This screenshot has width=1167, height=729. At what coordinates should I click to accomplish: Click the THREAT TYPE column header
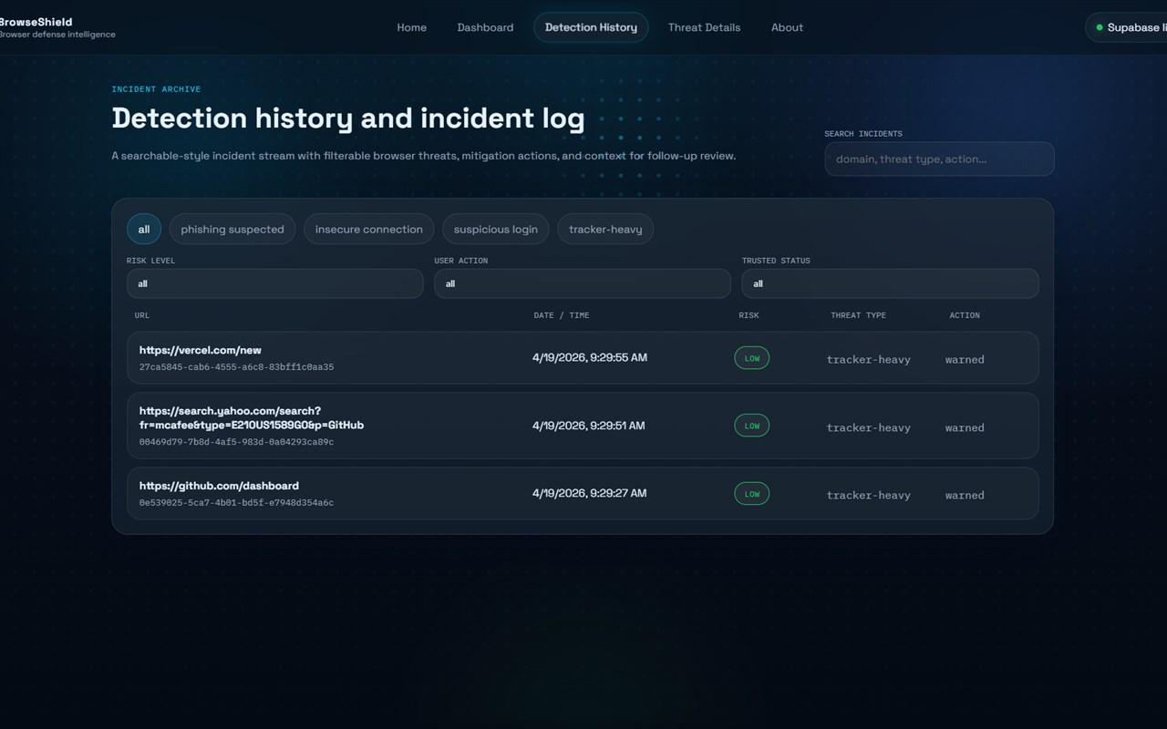[x=858, y=315]
